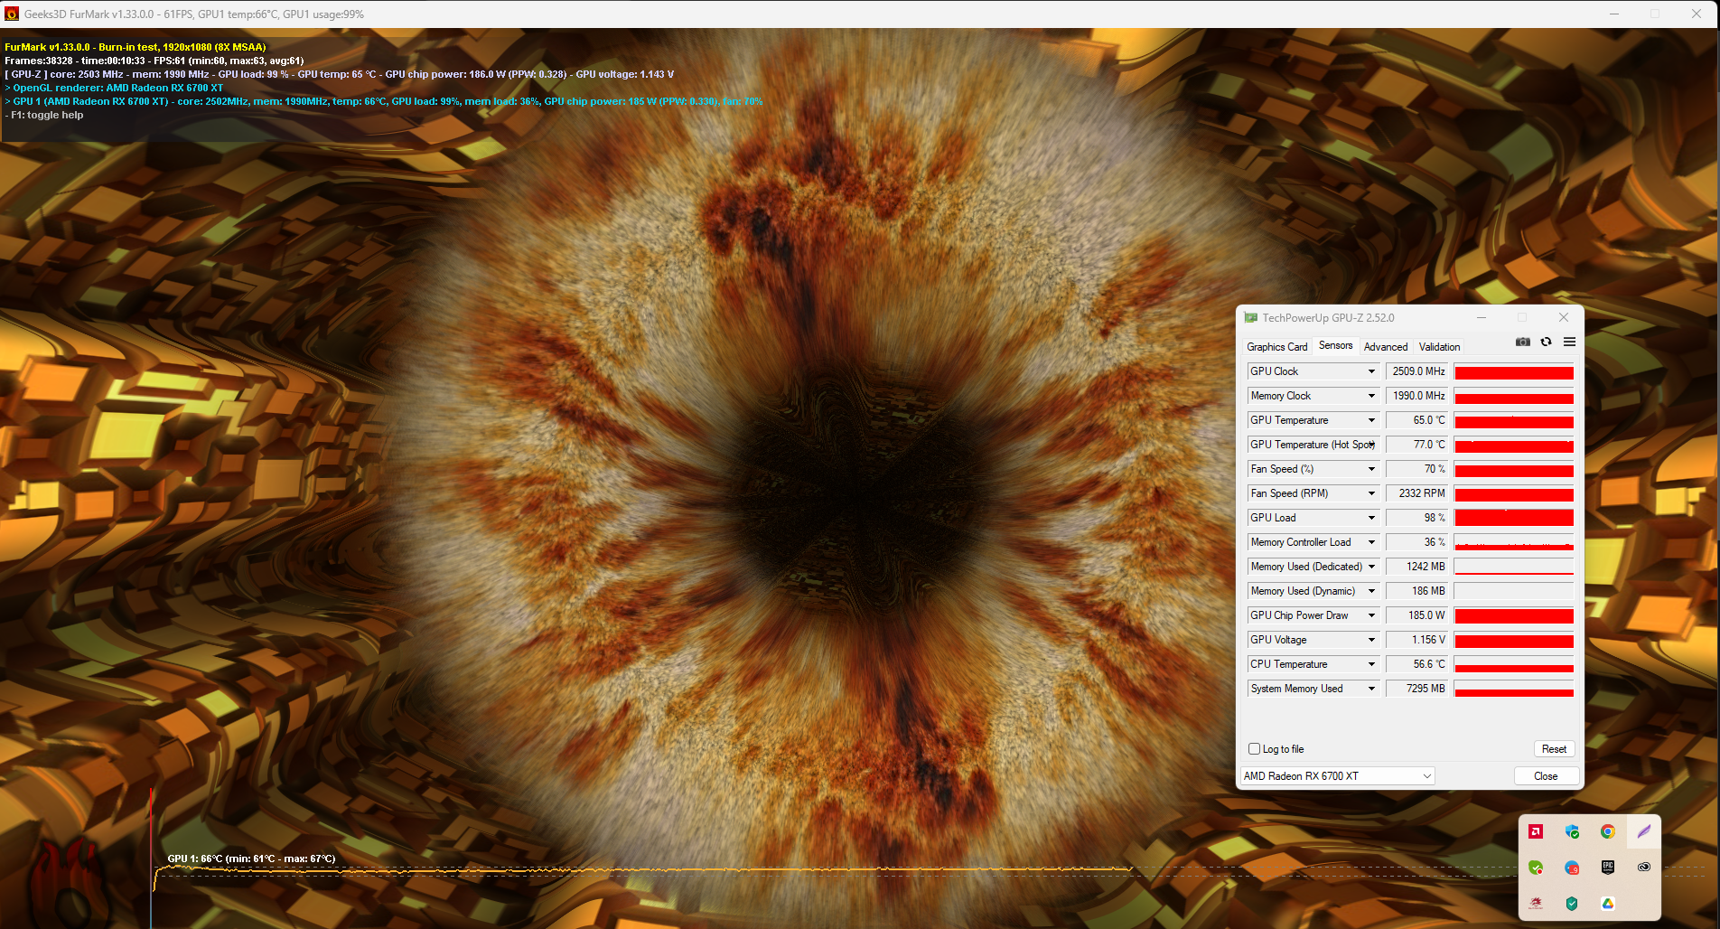Click the Google Chrome tray icon

[x=1608, y=831]
